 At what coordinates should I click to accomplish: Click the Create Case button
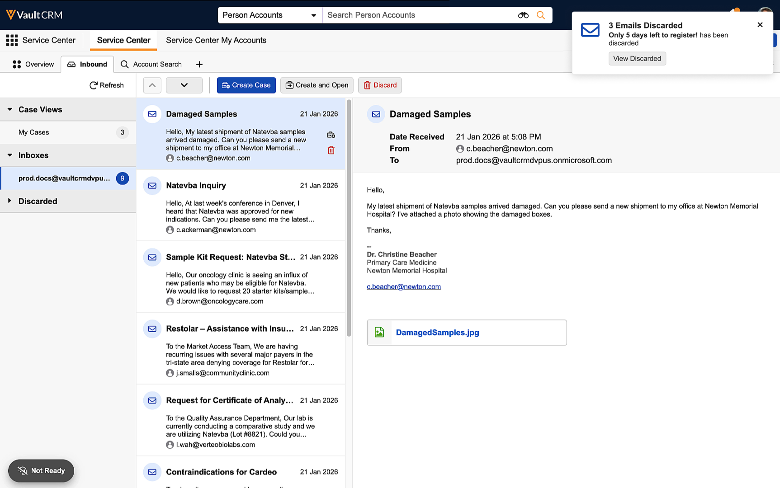(246, 85)
